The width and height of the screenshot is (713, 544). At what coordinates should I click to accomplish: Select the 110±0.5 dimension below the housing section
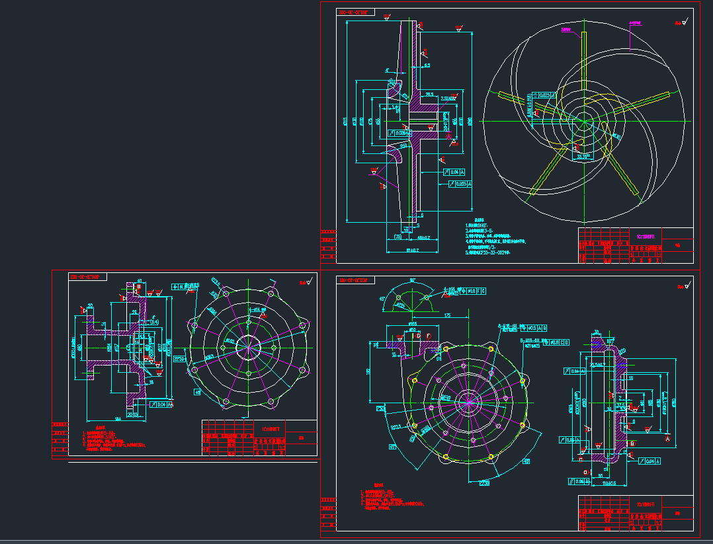click(600, 483)
